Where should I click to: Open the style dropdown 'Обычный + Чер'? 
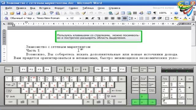[33, 18]
